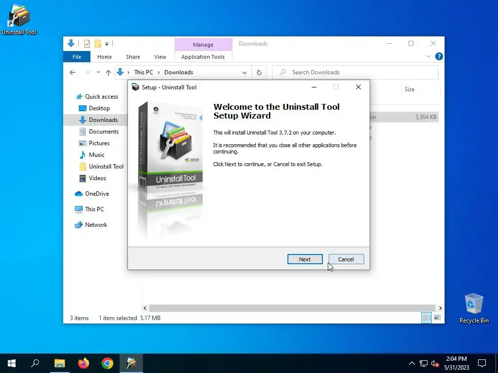Open the Recycle Bin desktop icon
Screen dimensions: 498x373
point(474,308)
